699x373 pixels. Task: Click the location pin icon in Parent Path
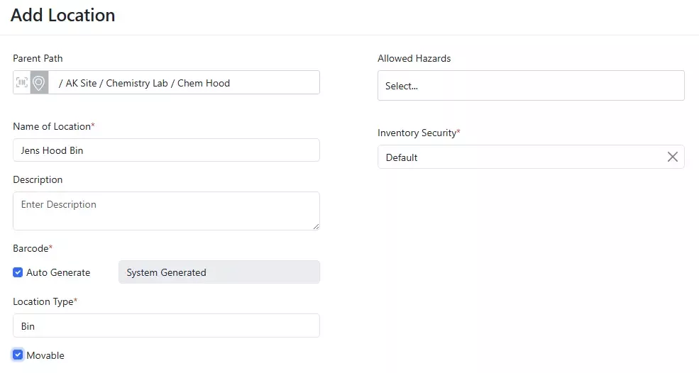pyautogui.click(x=39, y=83)
